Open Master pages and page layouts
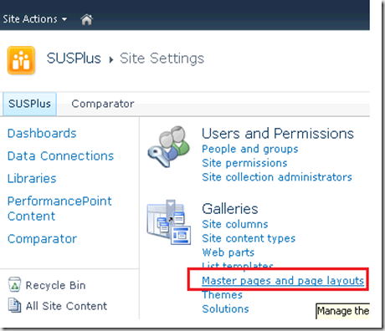Screen dimensions: 385x331 click(283, 281)
